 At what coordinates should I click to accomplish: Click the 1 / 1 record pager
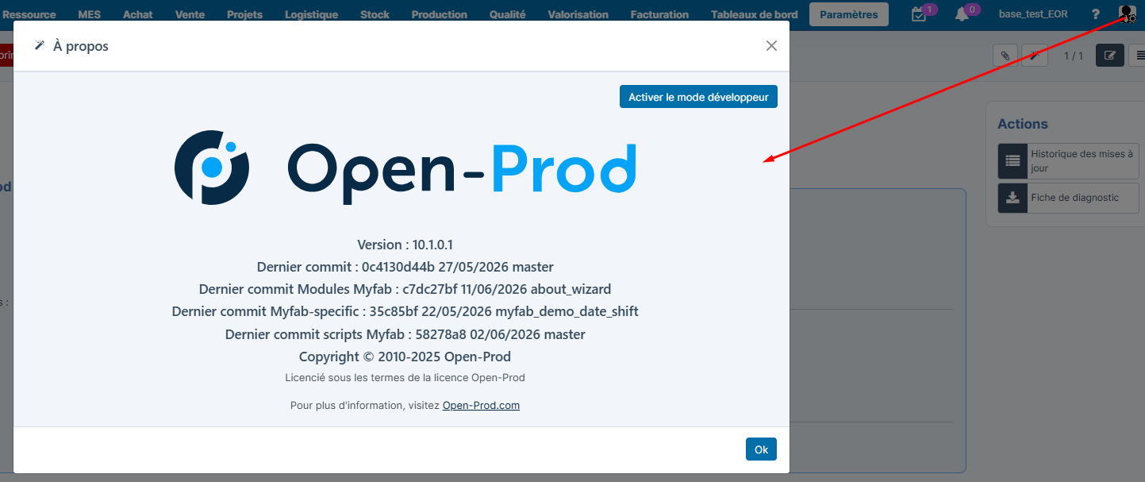(1074, 56)
